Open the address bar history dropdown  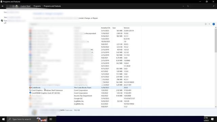[x=183, y=6]
